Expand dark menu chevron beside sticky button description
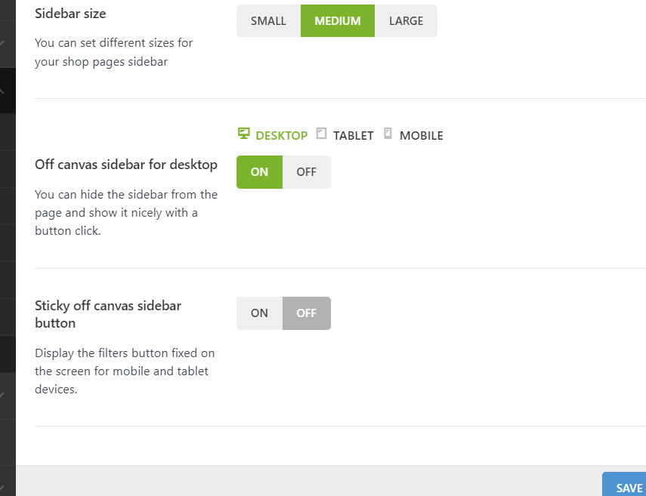 [x=3, y=395]
